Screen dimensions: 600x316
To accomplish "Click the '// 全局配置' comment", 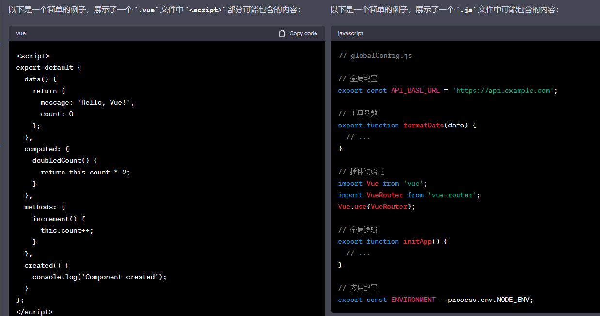I will [x=358, y=79].
